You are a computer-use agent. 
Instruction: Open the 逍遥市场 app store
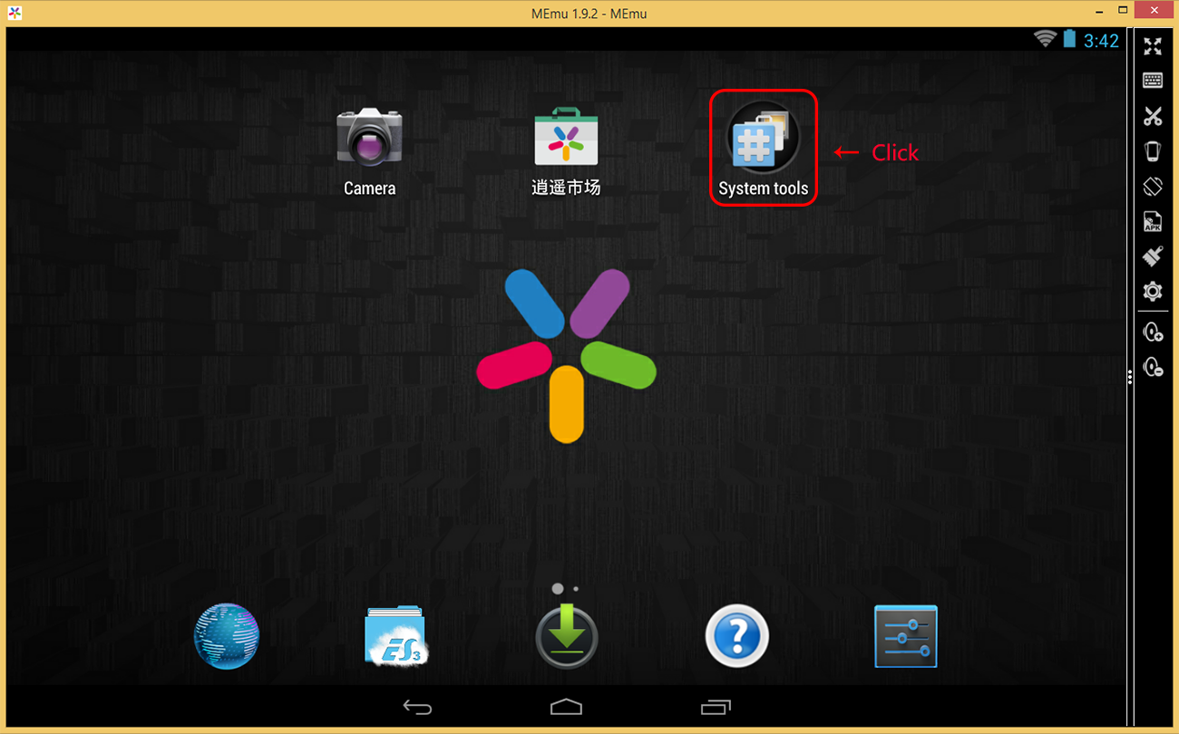566,138
